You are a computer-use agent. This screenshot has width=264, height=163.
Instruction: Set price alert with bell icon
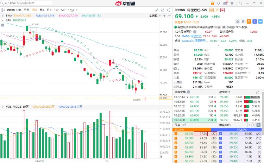[237, 21]
